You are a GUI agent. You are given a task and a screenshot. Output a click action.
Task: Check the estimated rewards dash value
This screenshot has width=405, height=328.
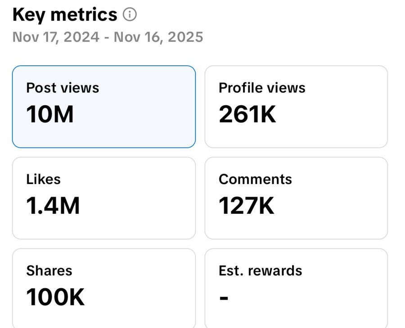coord(224,297)
